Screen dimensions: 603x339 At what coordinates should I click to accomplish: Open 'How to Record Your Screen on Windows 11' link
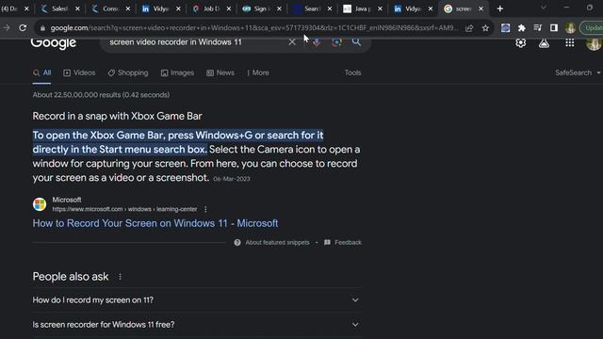[x=155, y=223]
